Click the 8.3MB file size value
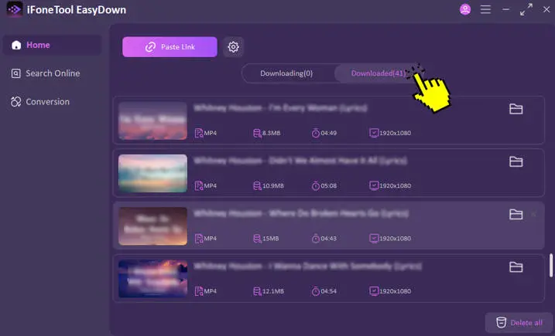 pos(271,133)
